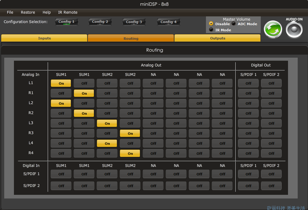The image size is (308, 210).
Task: Enable R1 to first SUM1 routing
Action: point(61,93)
